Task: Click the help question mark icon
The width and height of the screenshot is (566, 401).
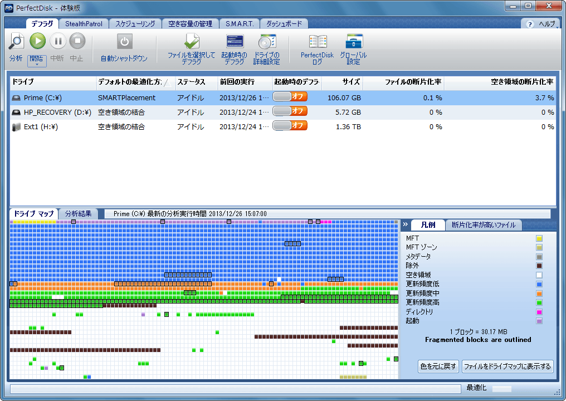Action: tap(530, 24)
